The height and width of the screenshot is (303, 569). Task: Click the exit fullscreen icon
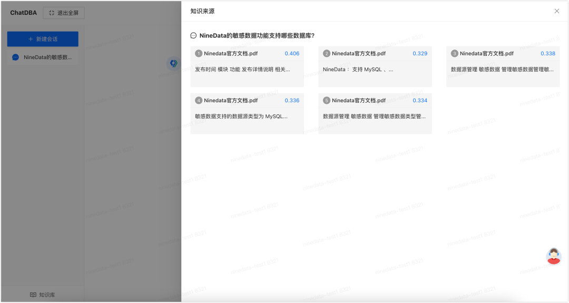pyautogui.click(x=52, y=13)
